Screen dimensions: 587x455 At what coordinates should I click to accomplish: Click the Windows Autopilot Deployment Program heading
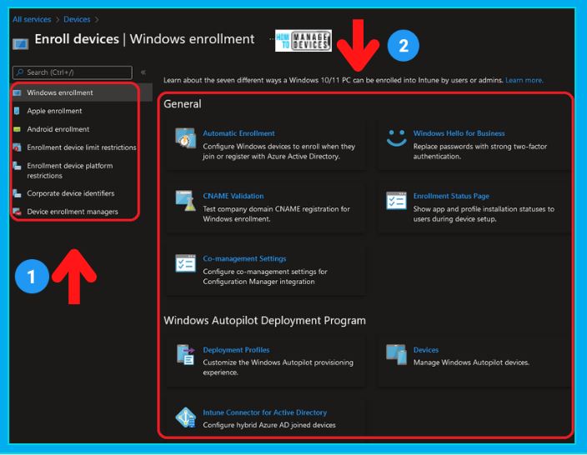[x=264, y=321]
